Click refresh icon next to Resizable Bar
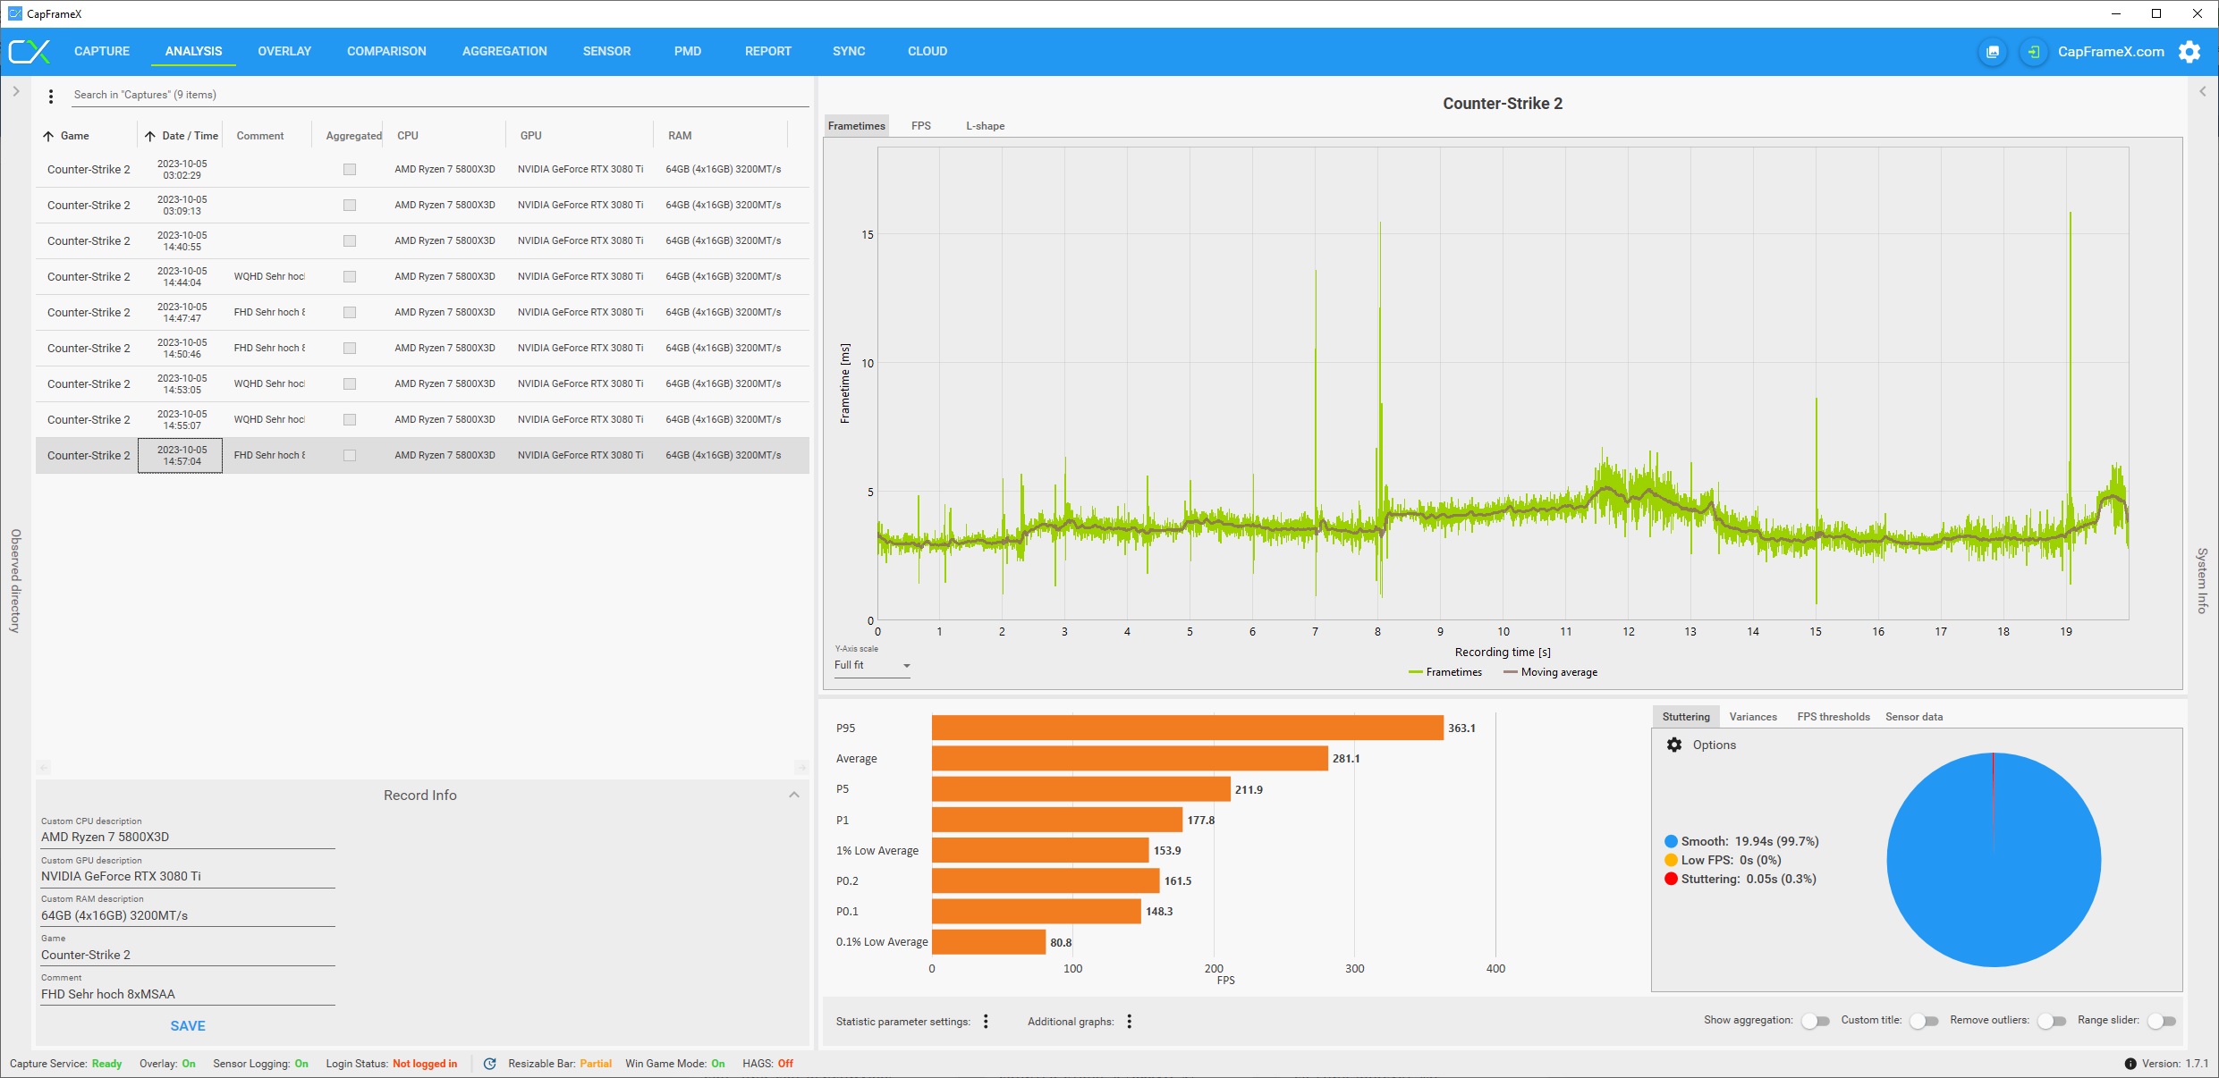The height and width of the screenshot is (1078, 2219). click(489, 1064)
